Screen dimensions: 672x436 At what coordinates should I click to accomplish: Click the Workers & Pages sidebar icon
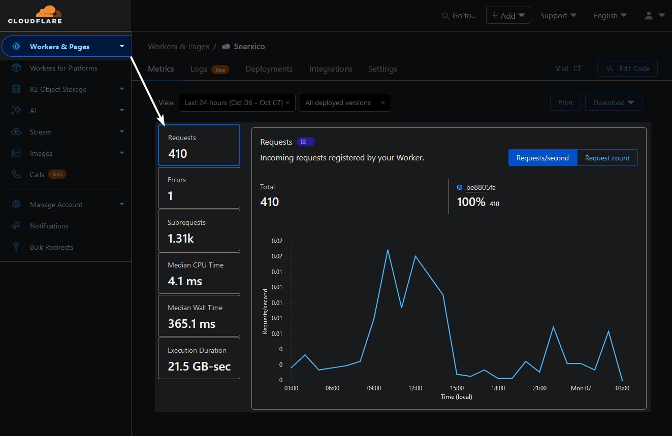(16, 47)
